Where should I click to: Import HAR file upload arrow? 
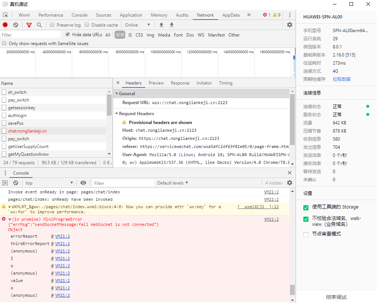pos(161,25)
